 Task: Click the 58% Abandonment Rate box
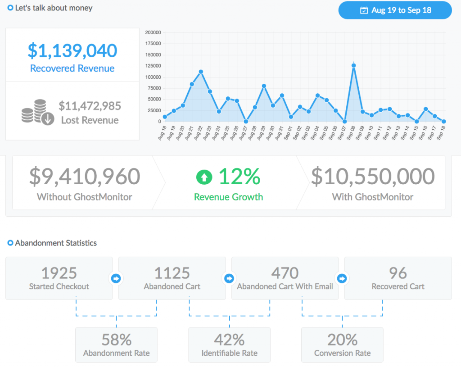(116, 345)
